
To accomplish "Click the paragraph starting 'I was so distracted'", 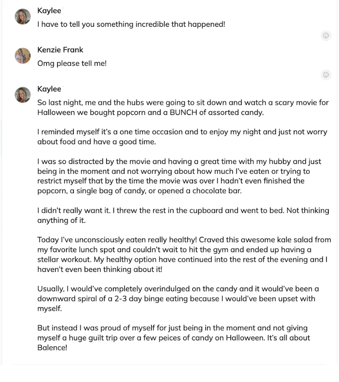I will 179,176.
